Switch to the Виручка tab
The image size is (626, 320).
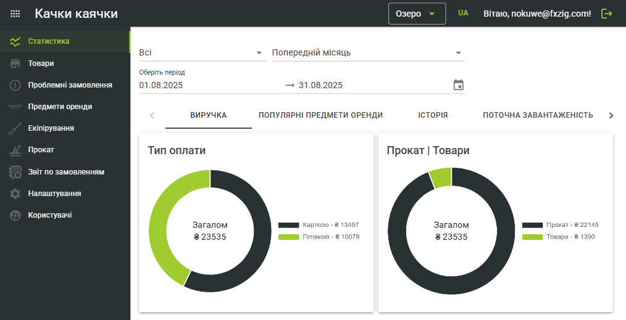[x=209, y=115]
